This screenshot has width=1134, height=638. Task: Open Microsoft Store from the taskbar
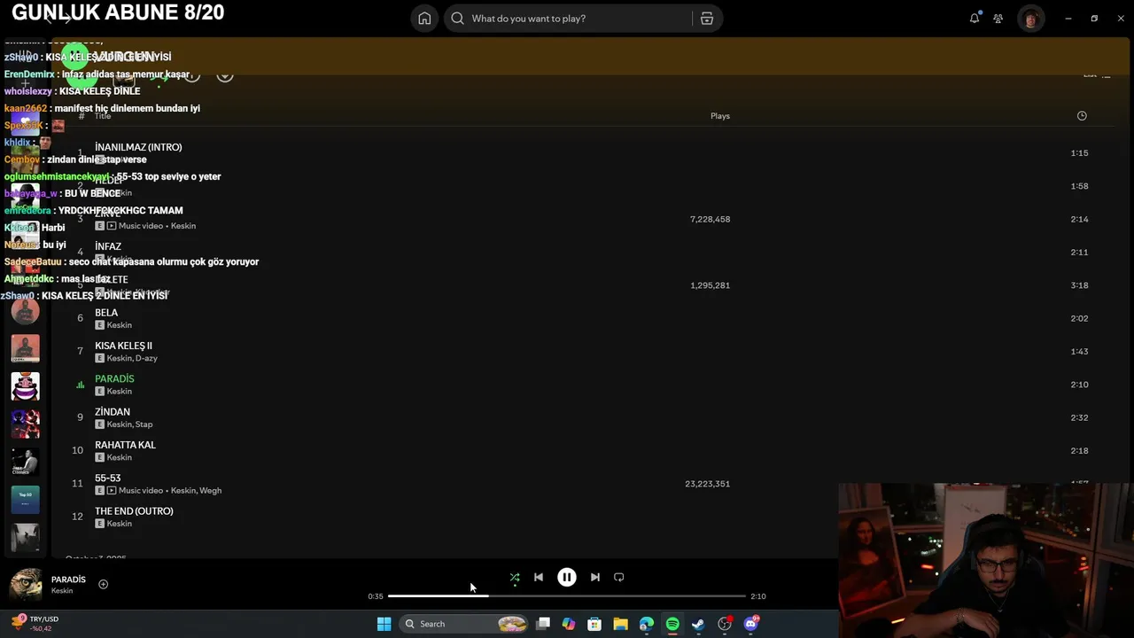(x=594, y=624)
